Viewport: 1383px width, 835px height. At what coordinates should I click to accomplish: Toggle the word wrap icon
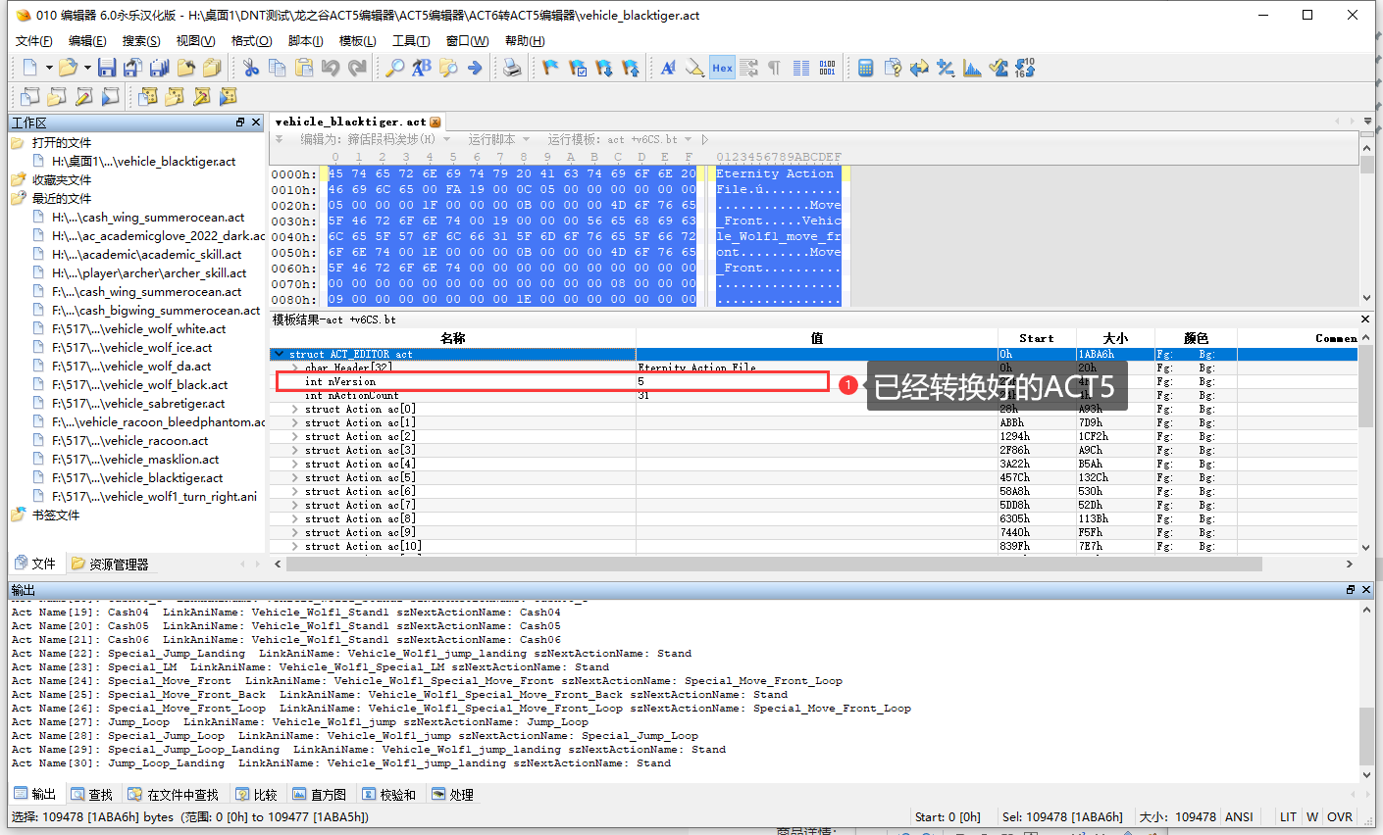(x=748, y=68)
